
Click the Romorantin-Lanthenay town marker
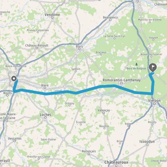[x=121, y=83]
